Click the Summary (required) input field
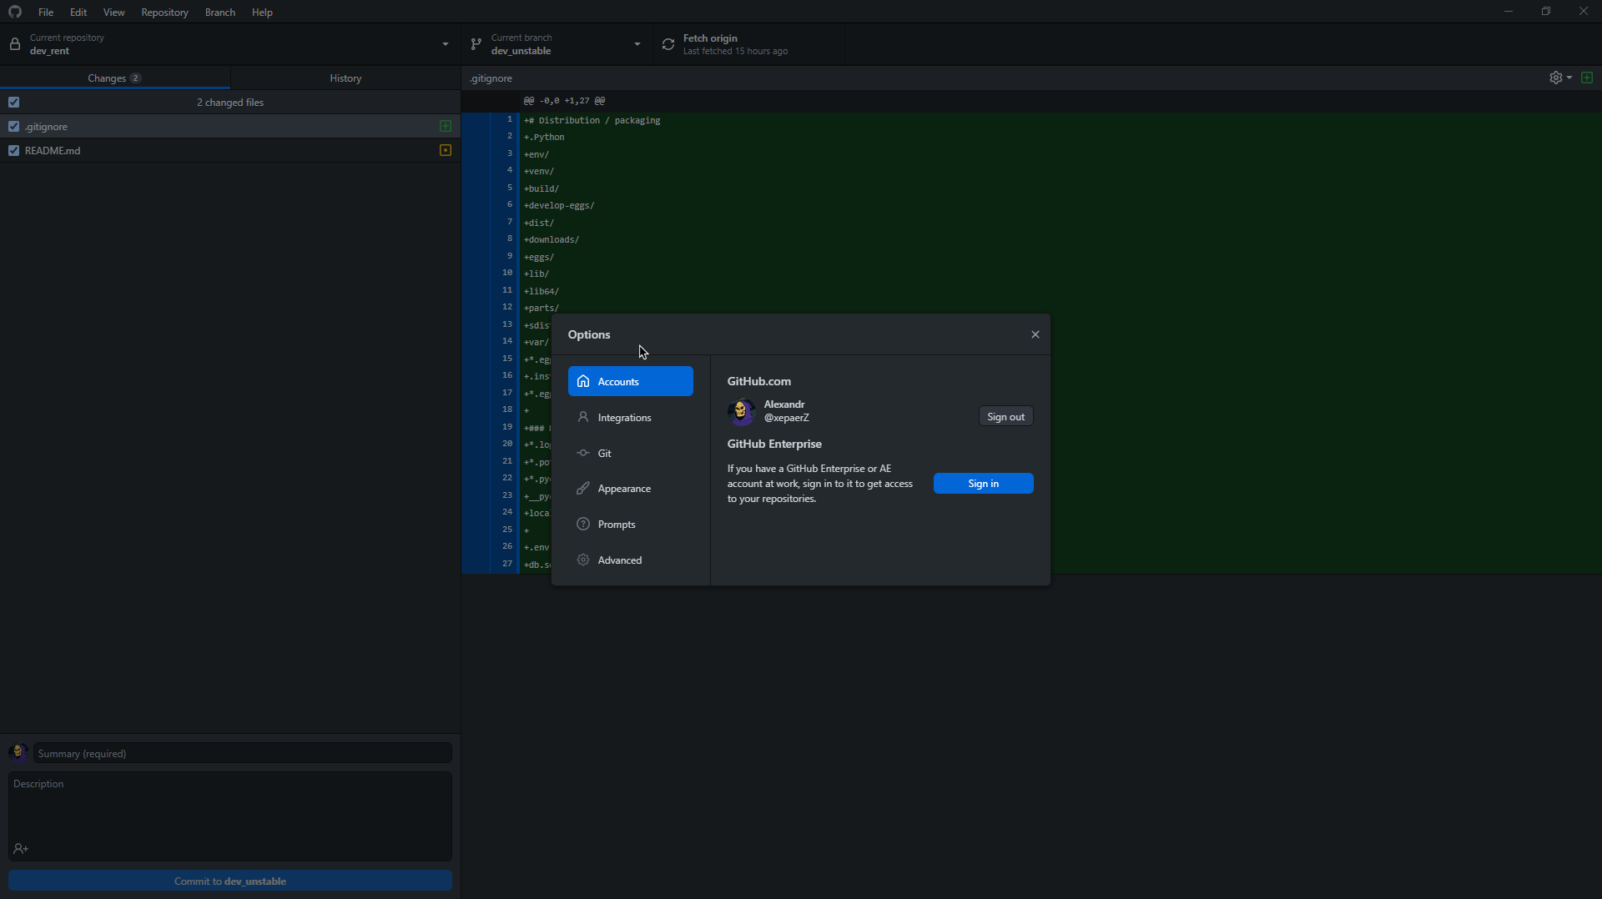The image size is (1602, 899). coord(243,753)
